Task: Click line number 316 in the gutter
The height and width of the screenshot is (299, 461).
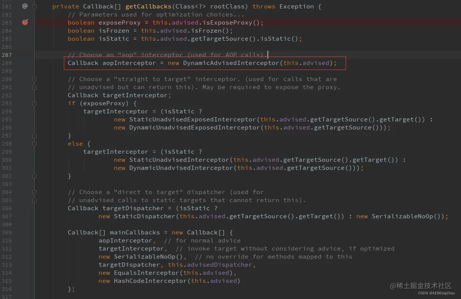Action: [x=7, y=289]
